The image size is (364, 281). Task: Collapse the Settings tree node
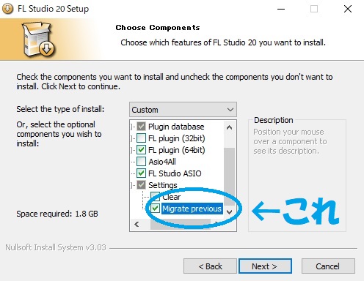pyautogui.click(x=132, y=185)
